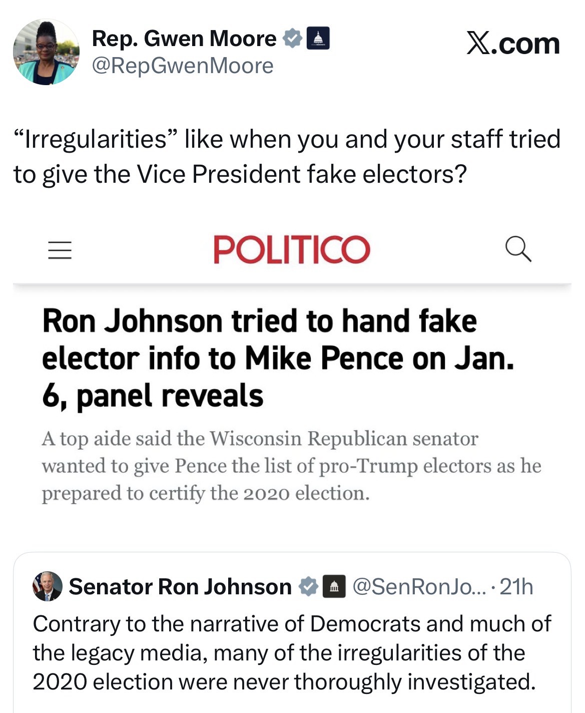Click the Politico search magnifier icon

(x=517, y=249)
